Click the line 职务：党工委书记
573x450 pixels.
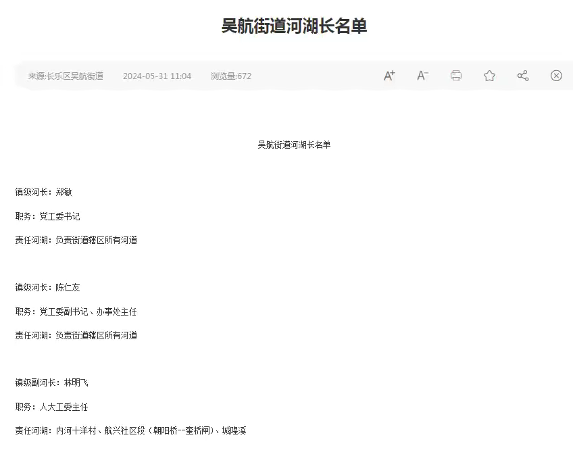point(48,217)
